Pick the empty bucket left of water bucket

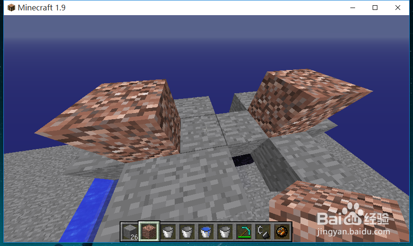[187, 232]
